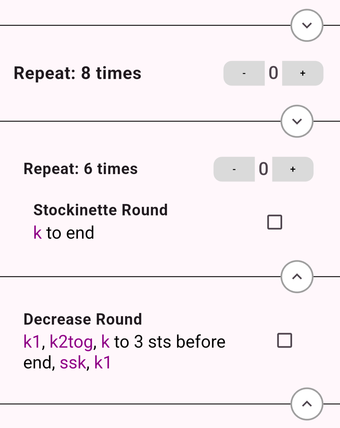This screenshot has width=340, height=428.
Task: Tap the Repeat: 6 times count value
Action: pos(263,169)
